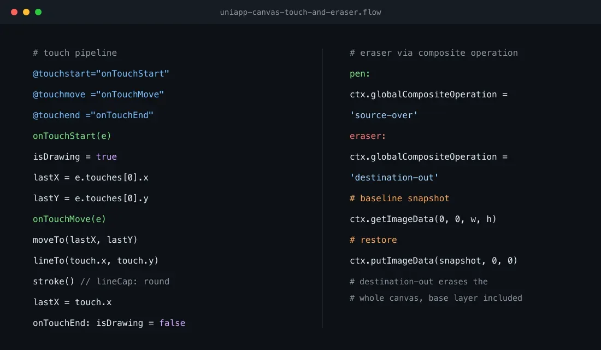The height and width of the screenshot is (350, 601).
Task: Click the @touchmove ="onTouchMove" binding line
Action: 98,95
